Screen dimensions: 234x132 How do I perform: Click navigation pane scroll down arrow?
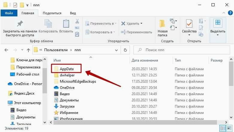pyautogui.click(x=45, y=122)
